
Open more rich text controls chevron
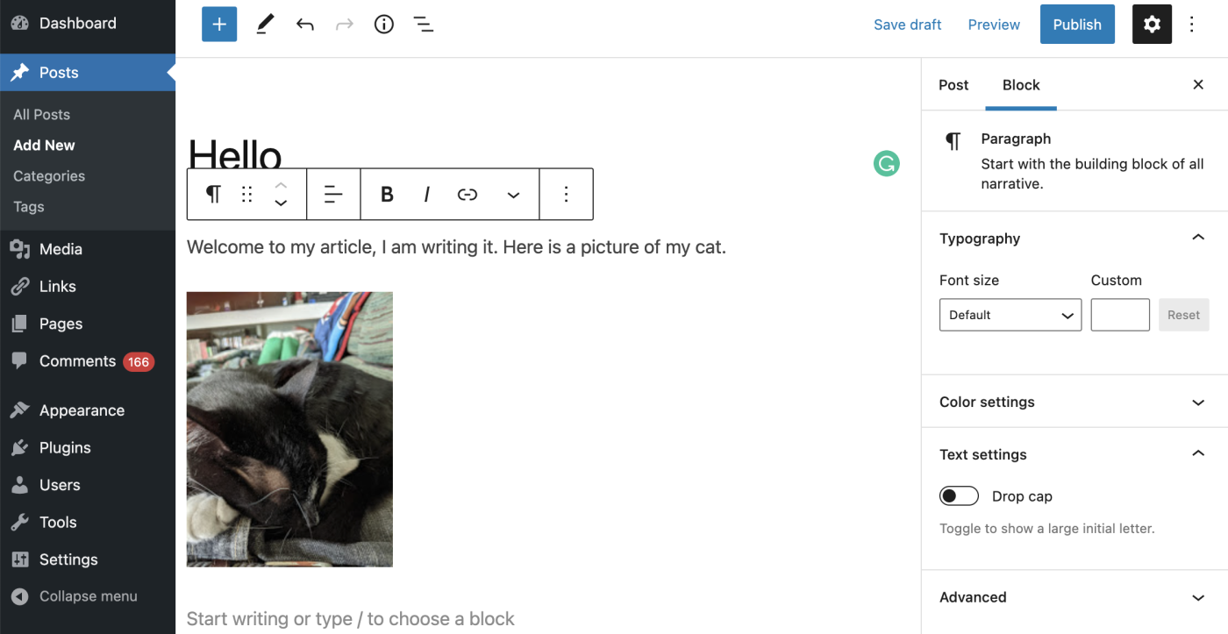514,195
